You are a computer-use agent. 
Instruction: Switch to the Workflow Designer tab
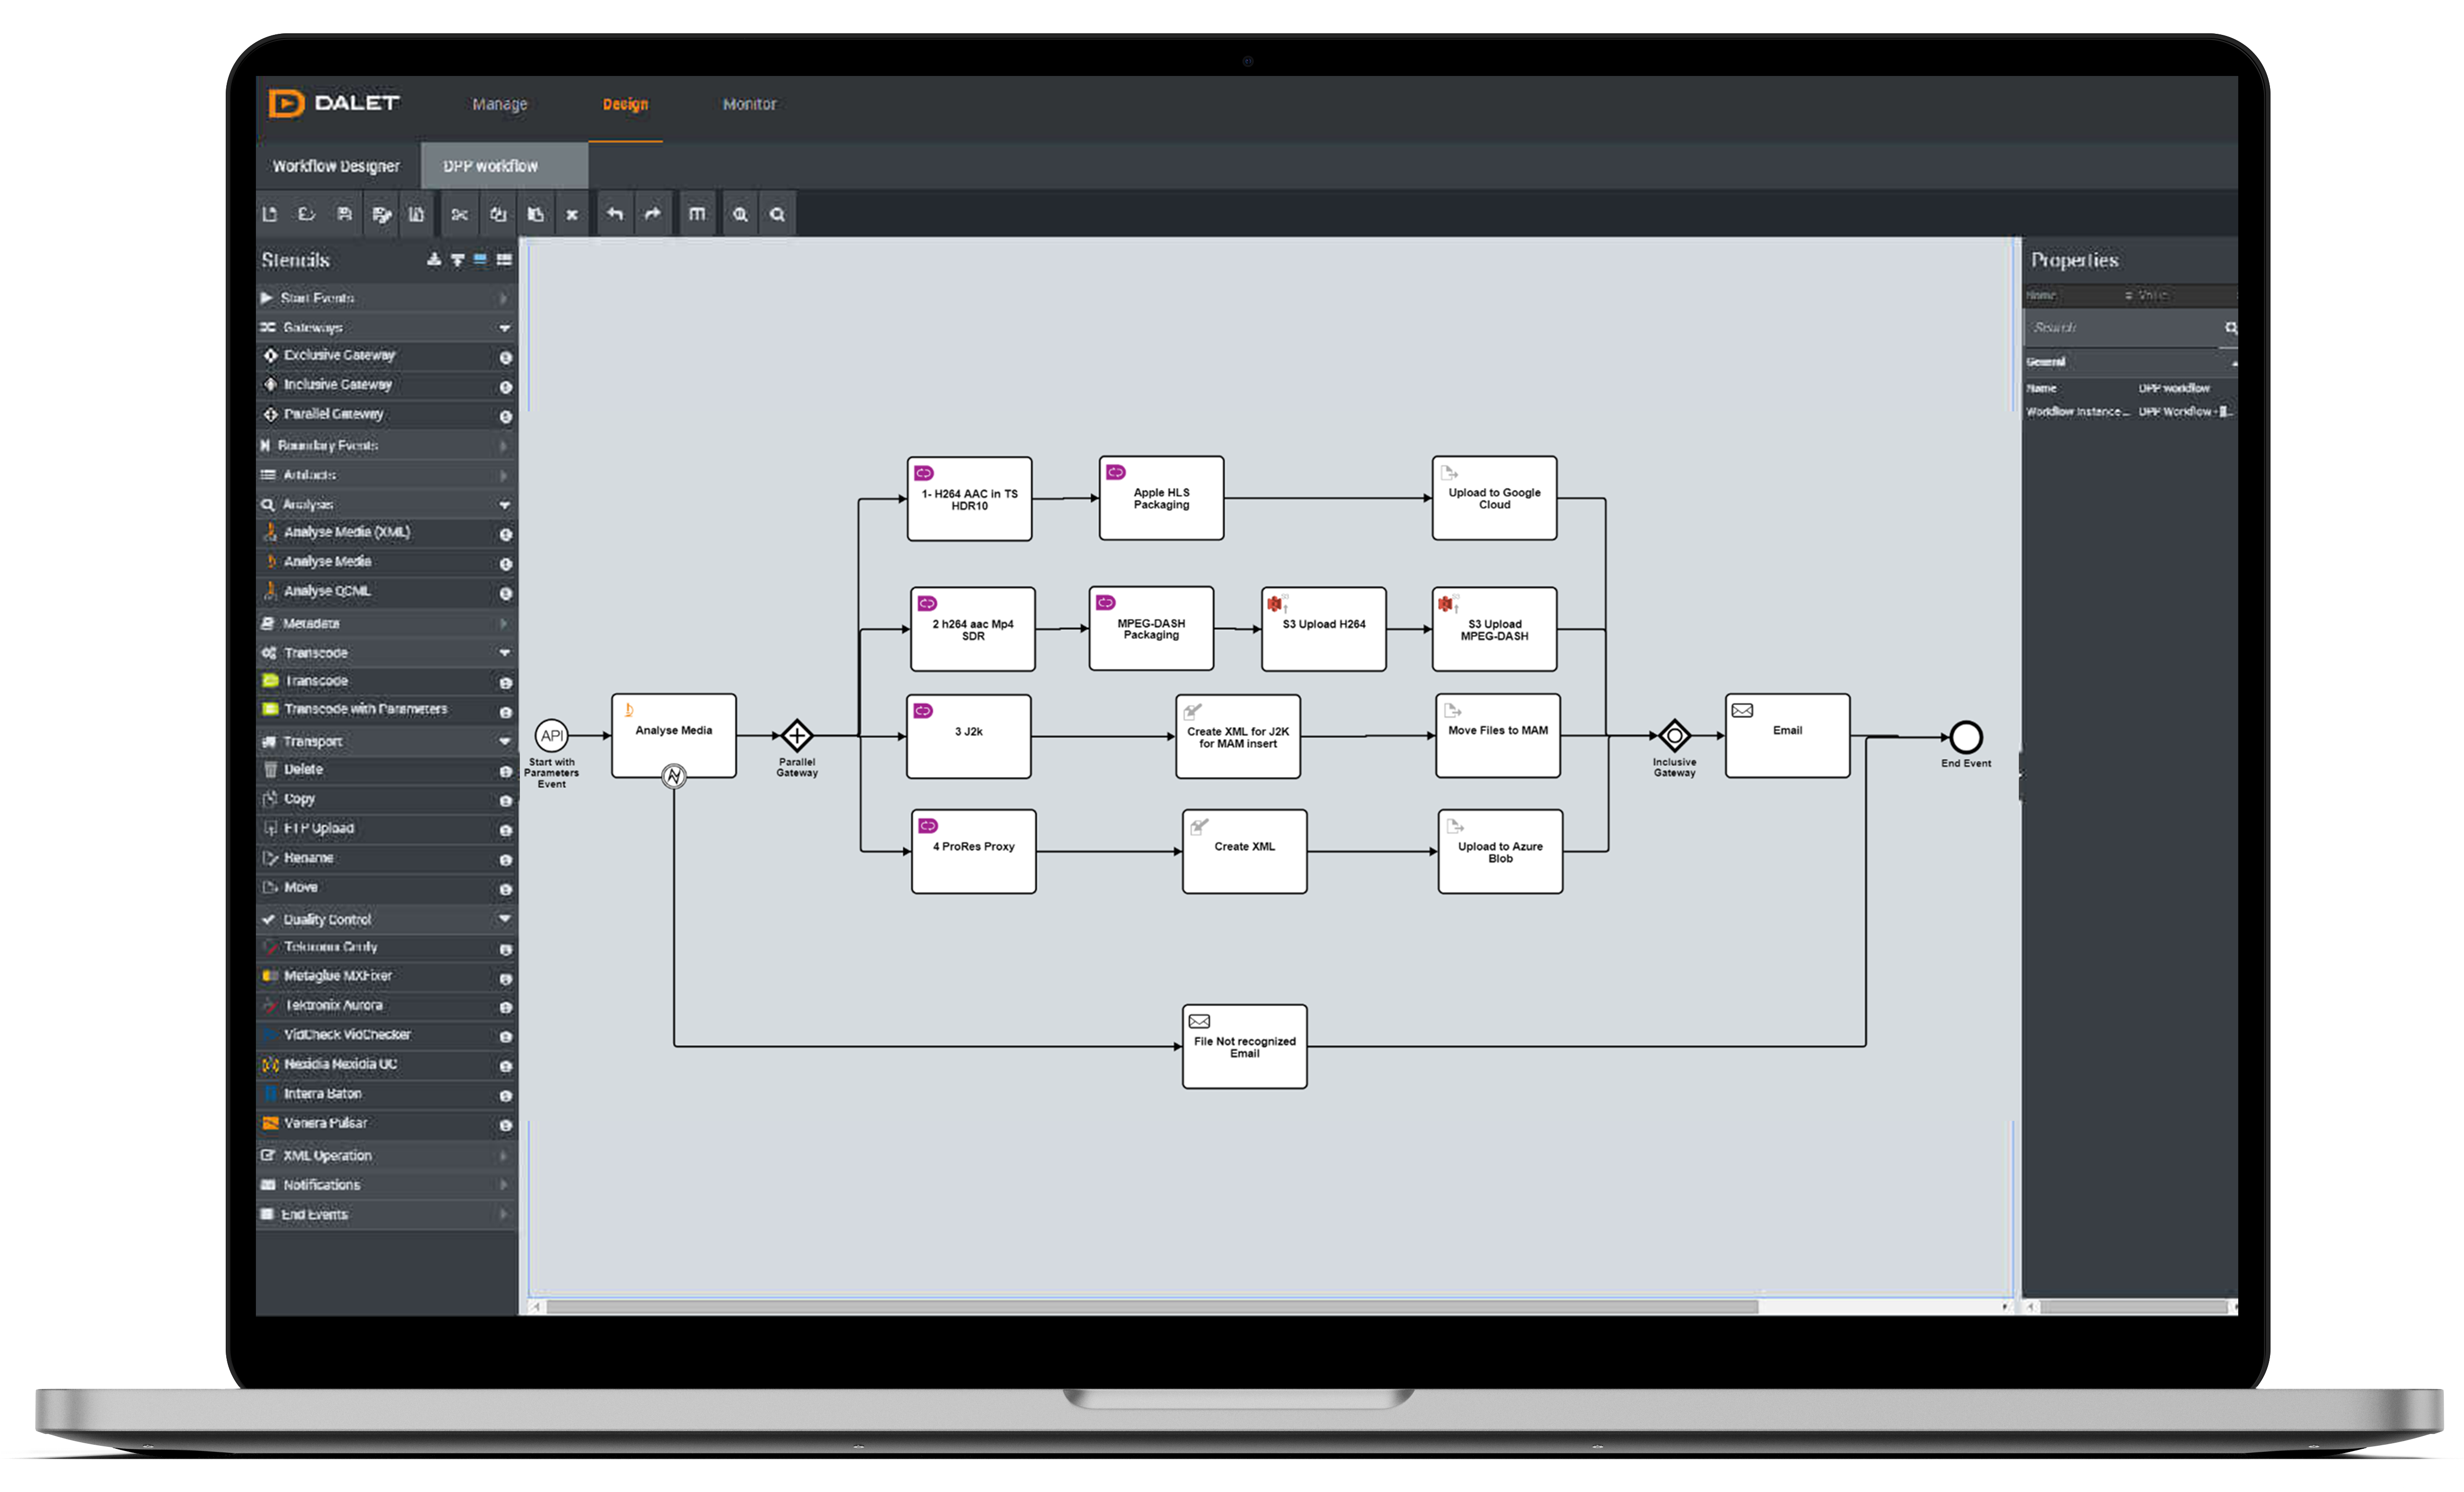click(336, 166)
